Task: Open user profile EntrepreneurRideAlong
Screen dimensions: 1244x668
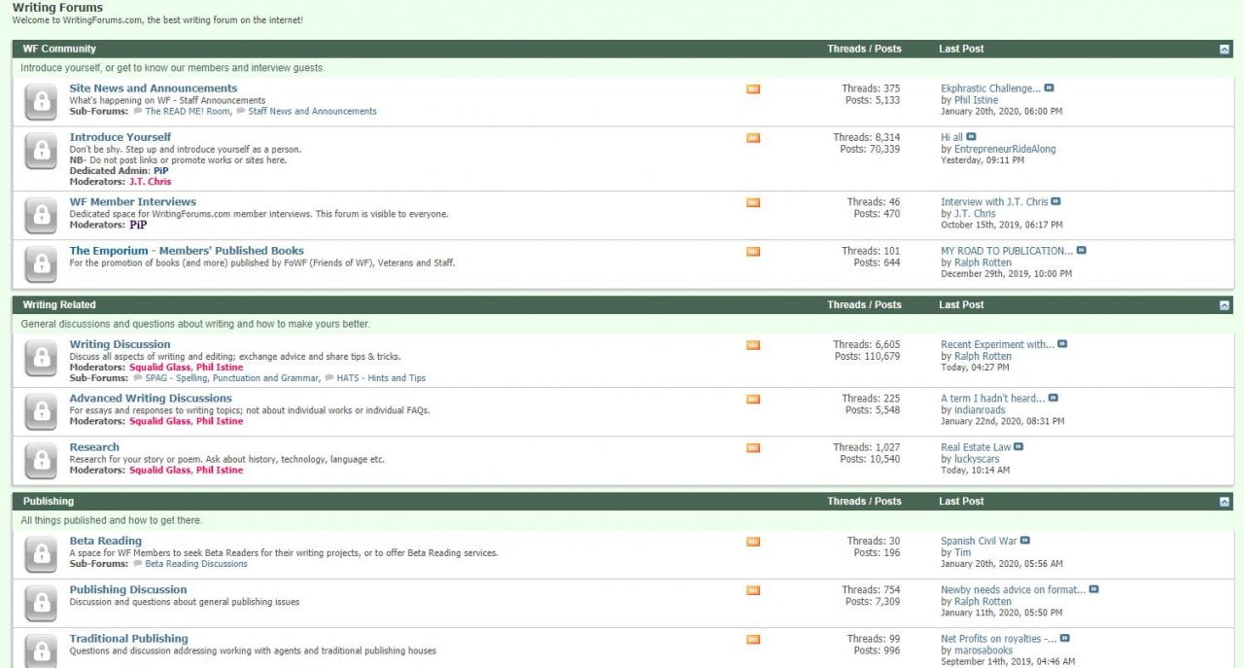Action: (x=1004, y=150)
